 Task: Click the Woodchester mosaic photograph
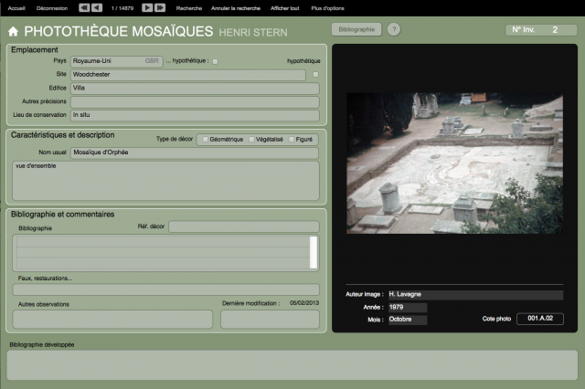click(454, 163)
